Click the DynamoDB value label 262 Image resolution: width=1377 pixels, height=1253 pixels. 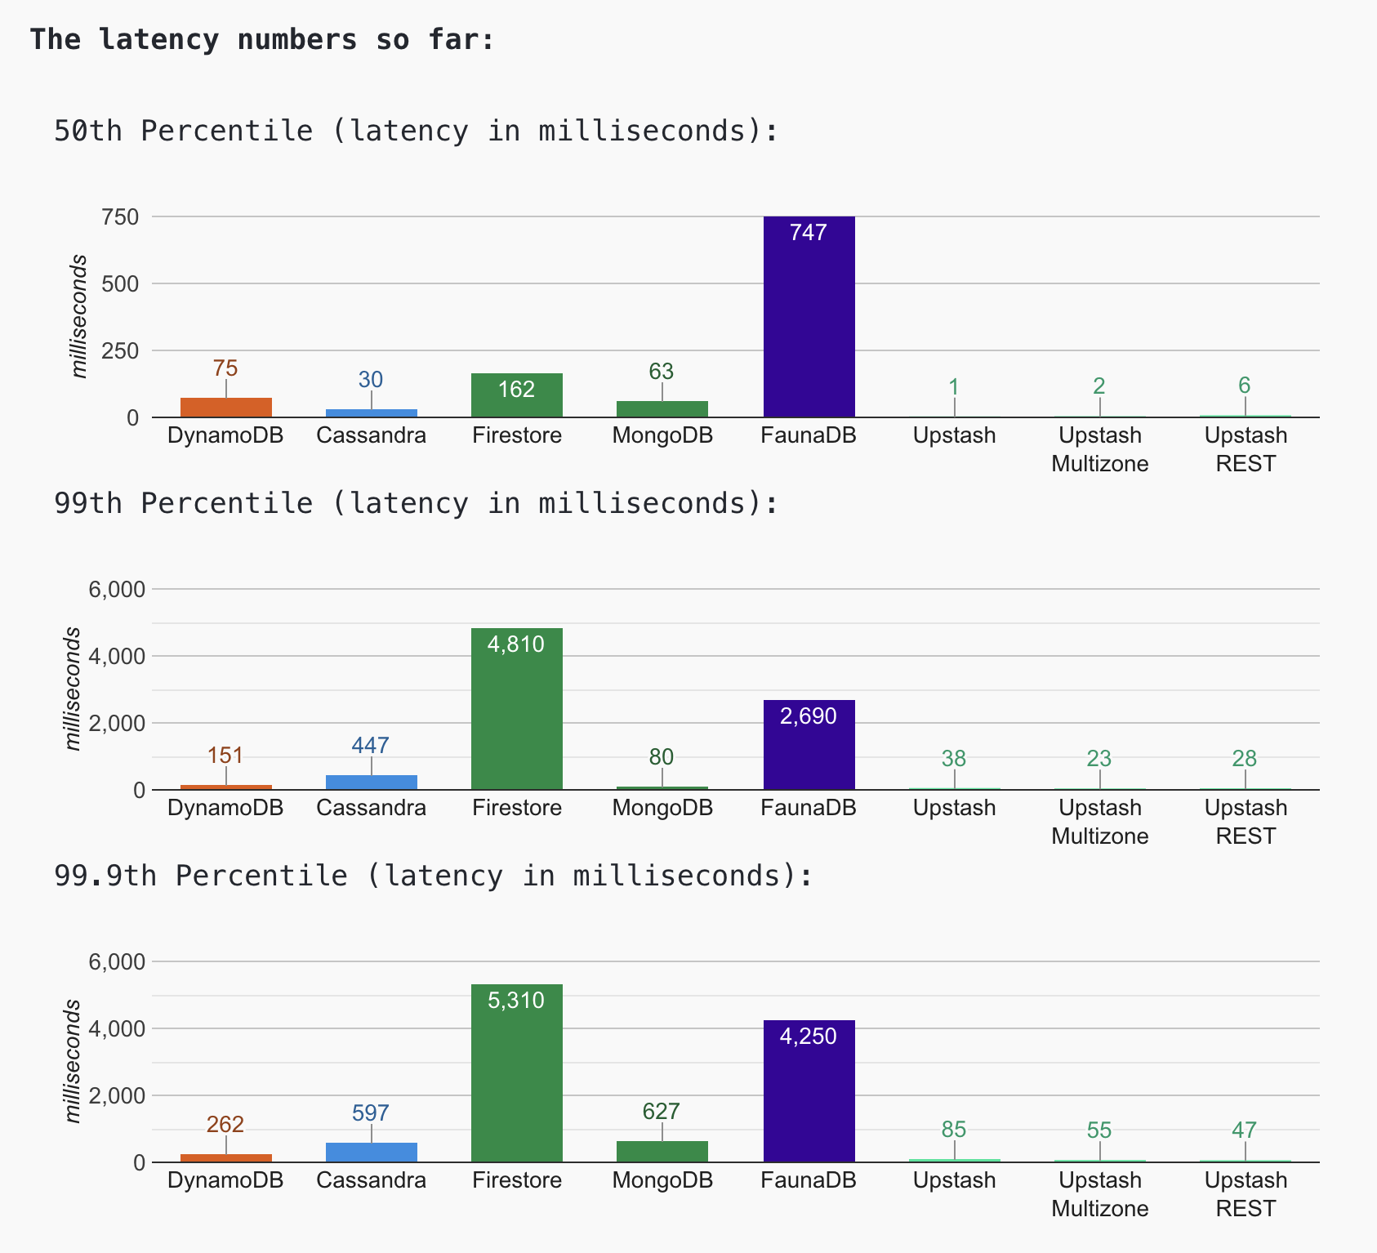[225, 1125]
